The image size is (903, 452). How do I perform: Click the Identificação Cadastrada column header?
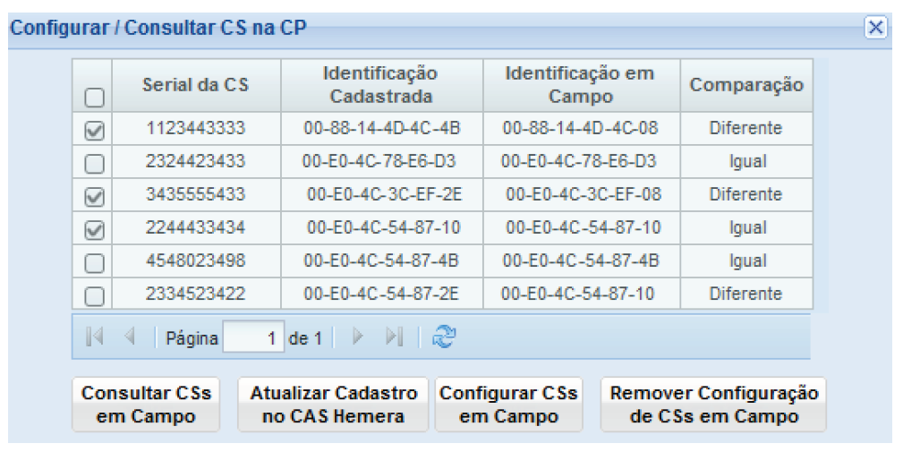tap(380, 85)
